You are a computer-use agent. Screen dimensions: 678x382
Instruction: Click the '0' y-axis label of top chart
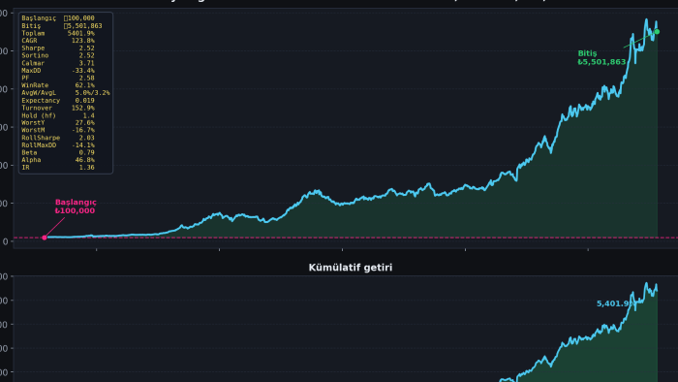5,241
